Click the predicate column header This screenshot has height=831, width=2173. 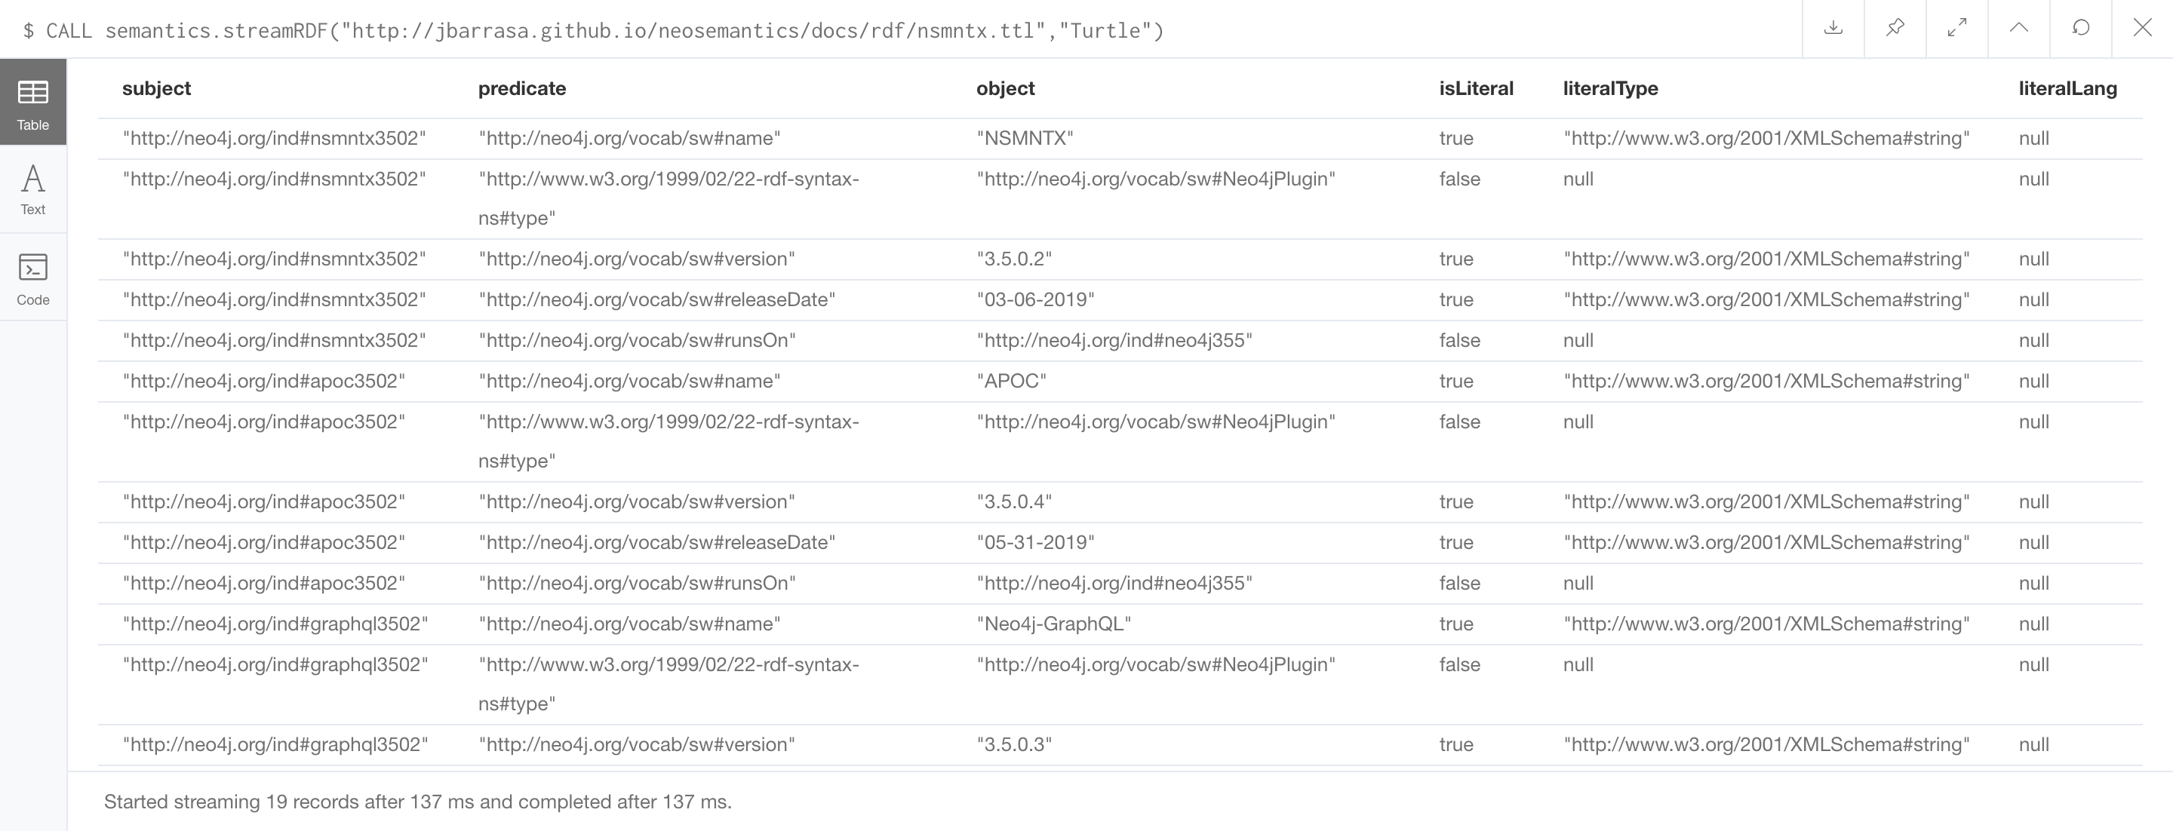(521, 88)
